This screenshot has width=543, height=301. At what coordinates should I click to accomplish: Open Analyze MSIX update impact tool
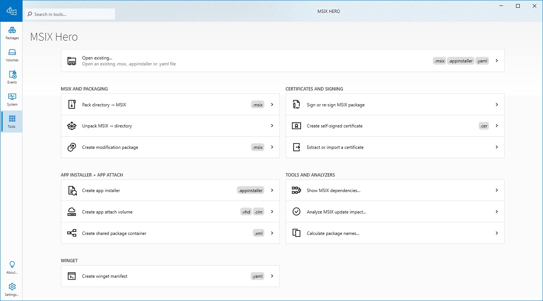point(336,212)
